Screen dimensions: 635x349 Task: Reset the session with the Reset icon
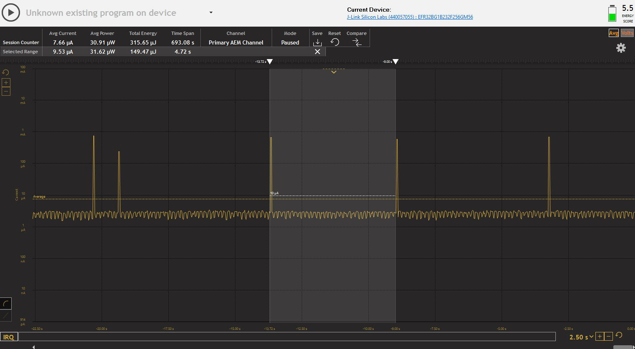[335, 42]
